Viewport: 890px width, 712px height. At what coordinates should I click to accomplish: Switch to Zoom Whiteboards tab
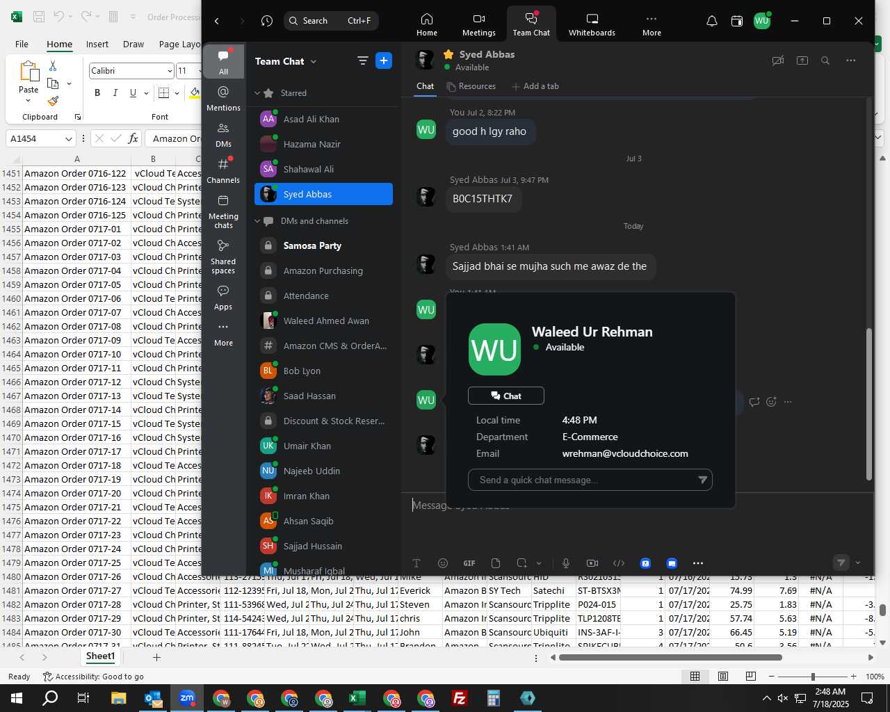click(592, 24)
